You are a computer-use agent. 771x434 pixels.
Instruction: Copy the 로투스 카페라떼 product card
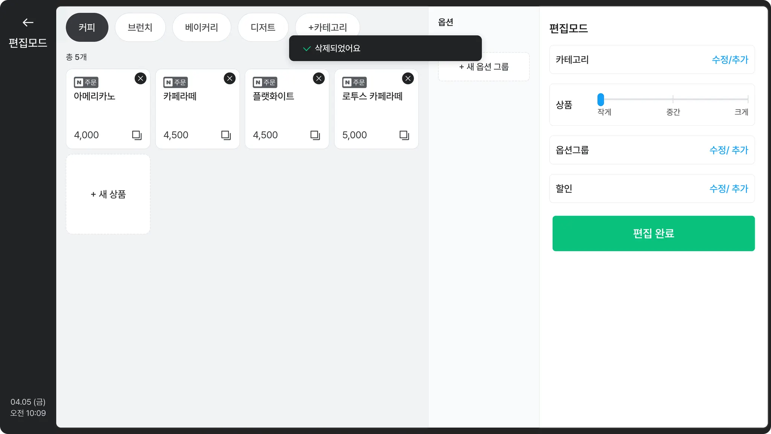pos(404,135)
